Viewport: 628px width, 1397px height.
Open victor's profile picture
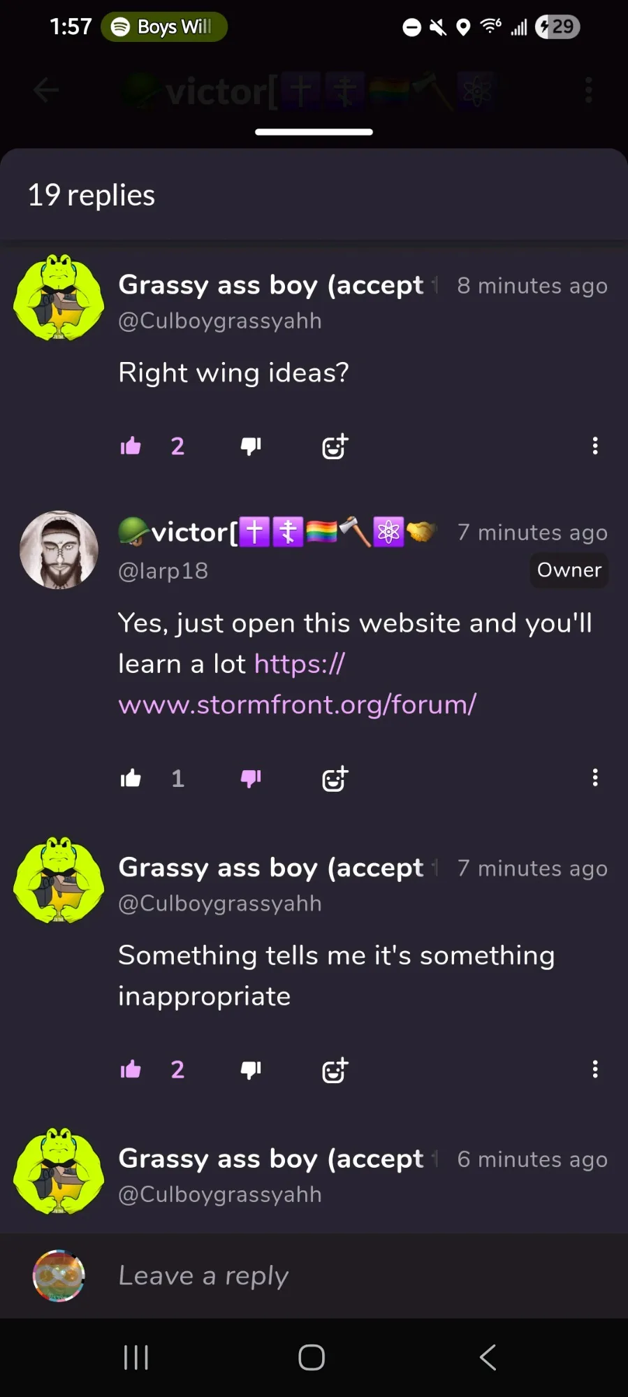click(x=59, y=550)
